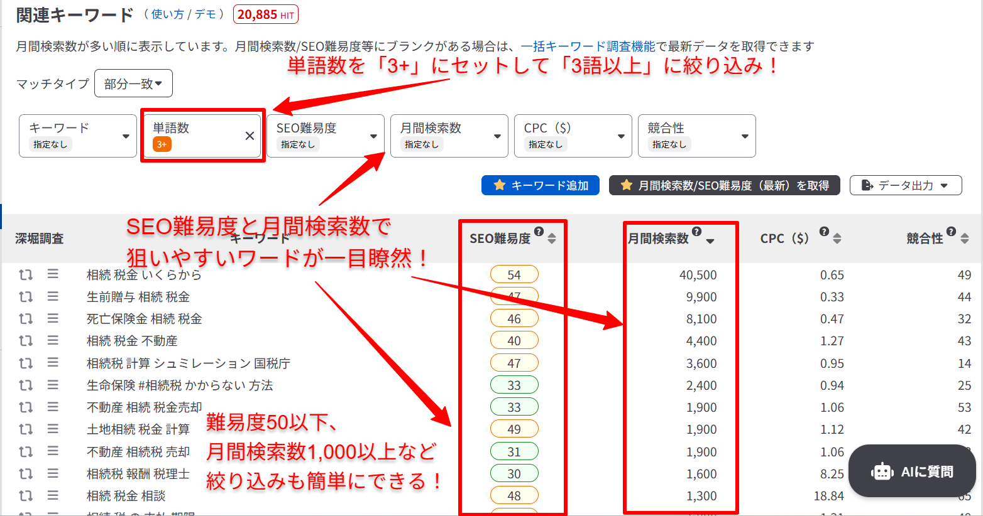This screenshot has width=983, height=516.
Task: Open the マッチタイプ 部分一致 dropdown
Action: click(x=133, y=83)
